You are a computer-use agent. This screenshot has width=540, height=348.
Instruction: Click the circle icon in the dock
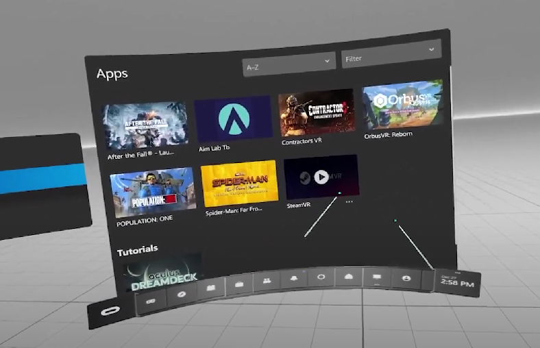[321, 277]
